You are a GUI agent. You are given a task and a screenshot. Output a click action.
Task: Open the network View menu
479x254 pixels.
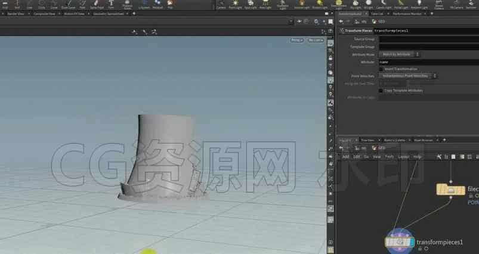pyautogui.click(x=376, y=157)
